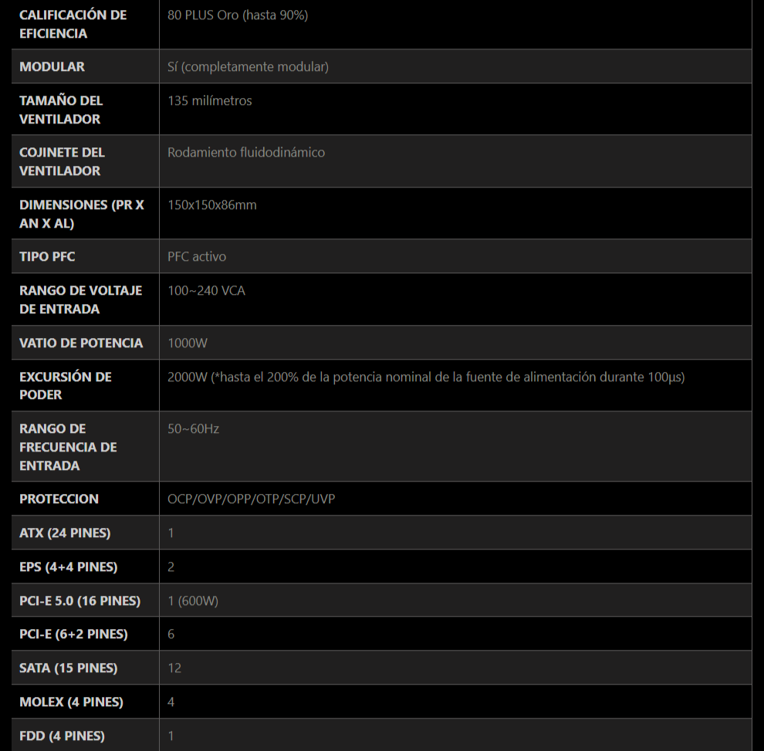Select the MODULAR row label
Viewport: 764px width, 751px height.
coord(52,66)
